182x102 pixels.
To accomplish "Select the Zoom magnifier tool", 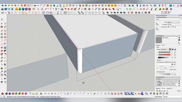I will point(2,72).
